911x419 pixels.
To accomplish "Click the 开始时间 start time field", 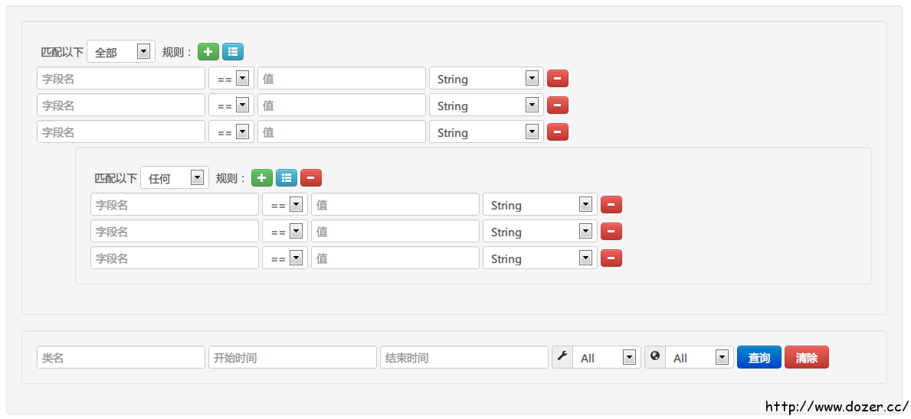I will [293, 357].
